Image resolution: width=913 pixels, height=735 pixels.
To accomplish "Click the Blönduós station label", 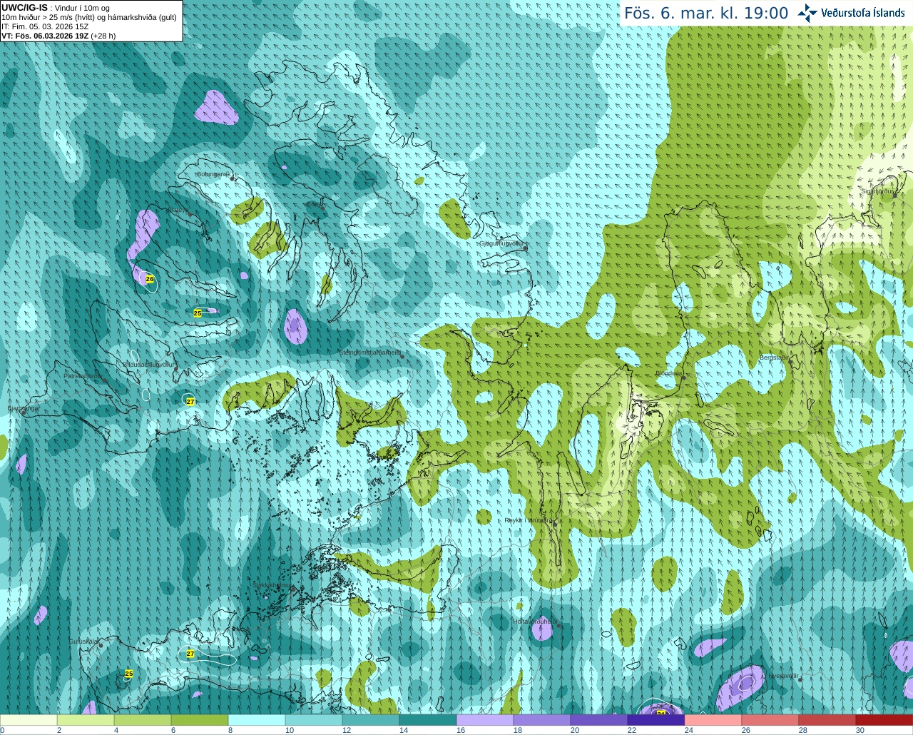I will (x=668, y=372).
